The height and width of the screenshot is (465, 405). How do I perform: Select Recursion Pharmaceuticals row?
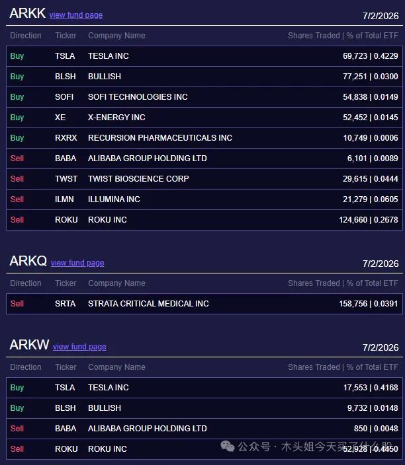point(204,138)
